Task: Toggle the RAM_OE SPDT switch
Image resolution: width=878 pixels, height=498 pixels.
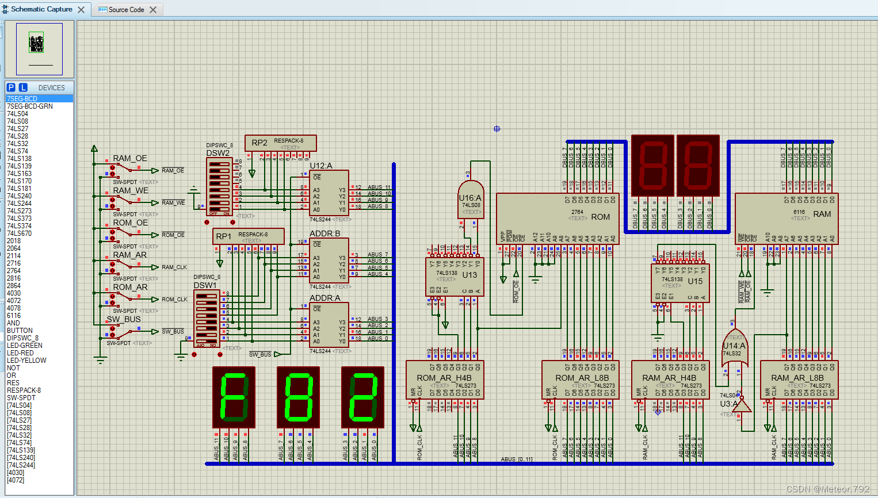Action: tap(124, 169)
